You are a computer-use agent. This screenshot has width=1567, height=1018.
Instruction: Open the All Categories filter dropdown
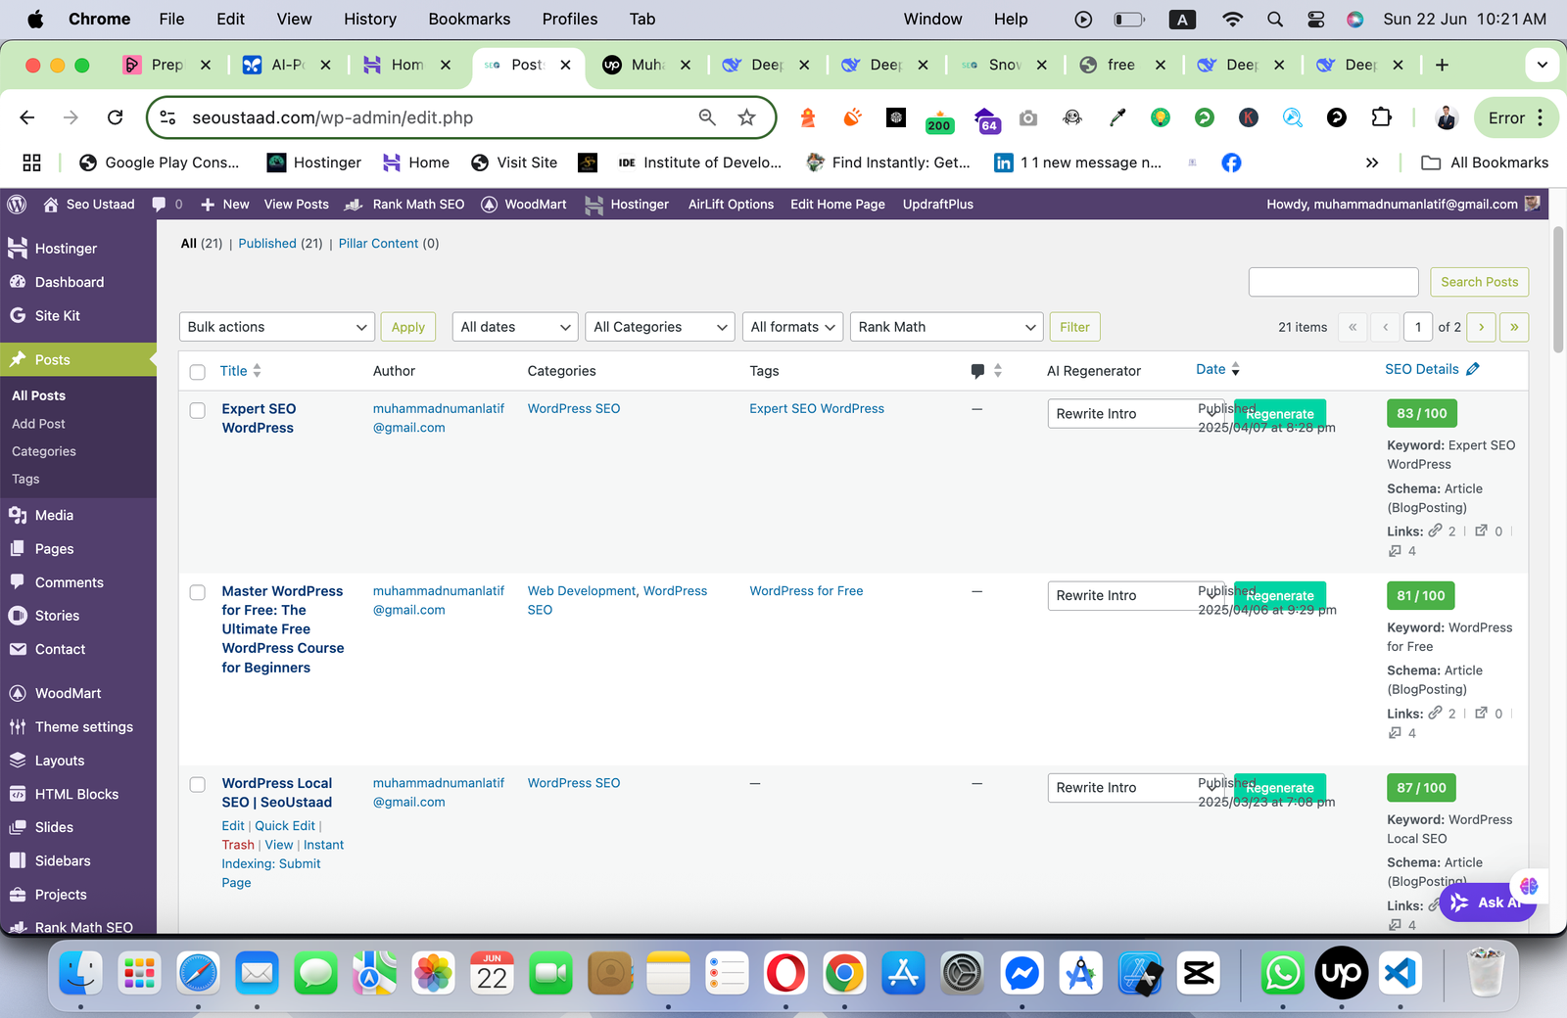(660, 327)
